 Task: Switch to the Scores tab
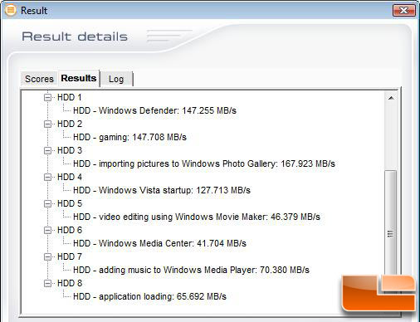click(39, 79)
